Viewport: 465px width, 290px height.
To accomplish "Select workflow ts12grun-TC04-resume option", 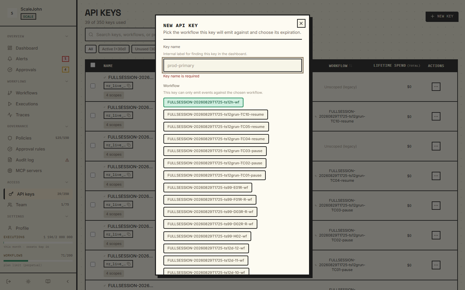I will pos(216,139).
